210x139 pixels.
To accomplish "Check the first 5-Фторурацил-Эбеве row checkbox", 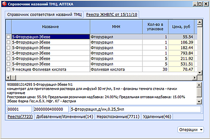I will point(8,37).
